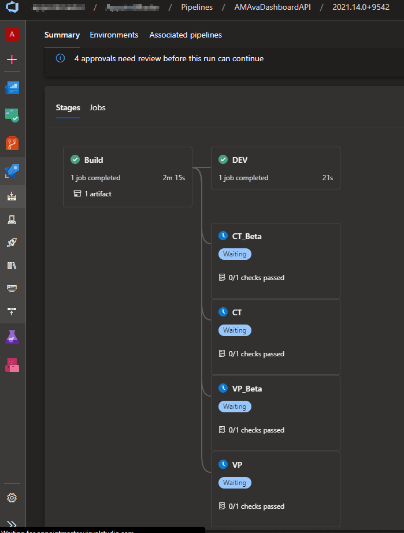The height and width of the screenshot is (533, 404).
Task: Click the Pipelines breadcrumb link
Action: (x=196, y=8)
